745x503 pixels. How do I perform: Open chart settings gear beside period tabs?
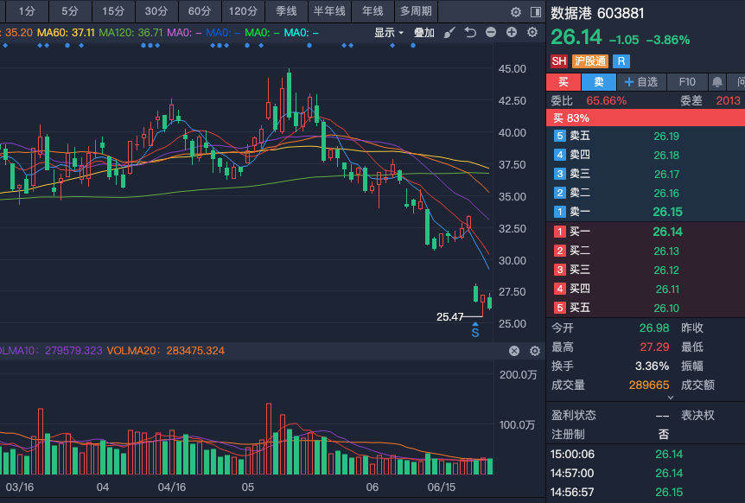pos(515,12)
